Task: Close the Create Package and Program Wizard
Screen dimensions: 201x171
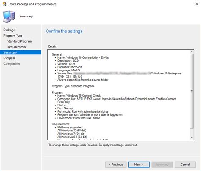Action: coord(197,4)
